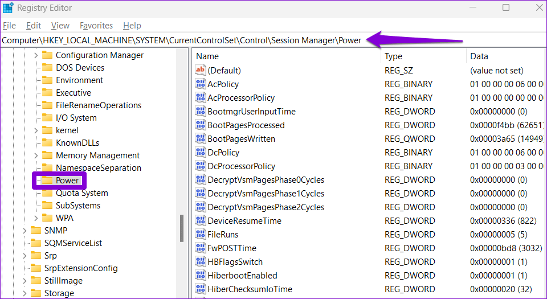Select the HBFlagsSwitch value name
Screen dimensions: 547x299
[x=235, y=262]
